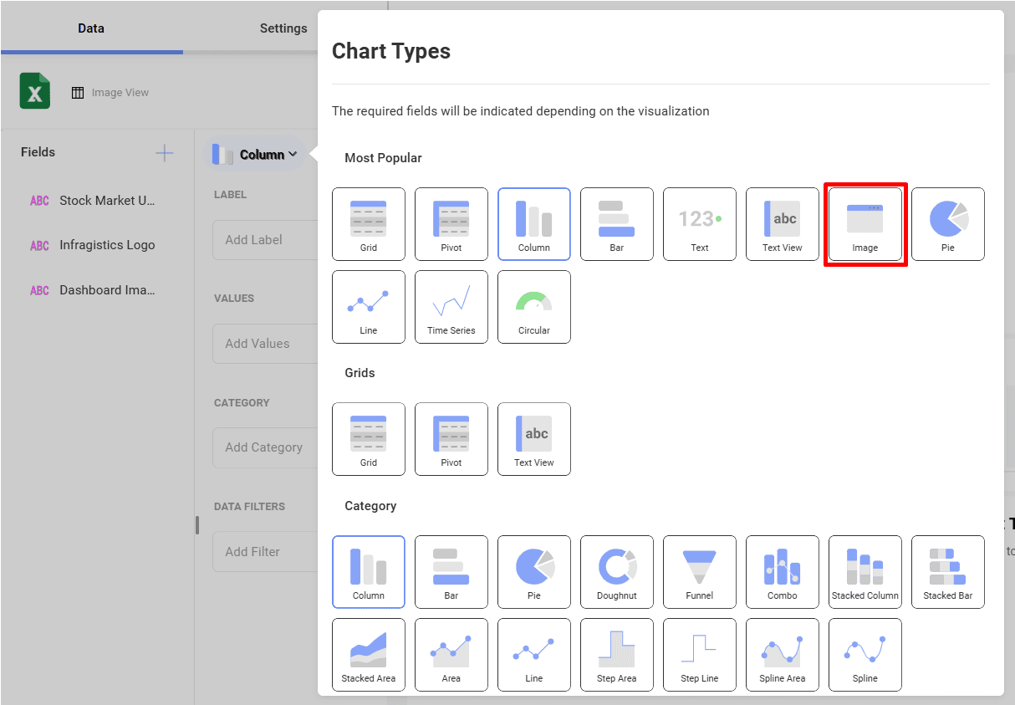Choose Column in the Category section

pyautogui.click(x=369, y=572)
